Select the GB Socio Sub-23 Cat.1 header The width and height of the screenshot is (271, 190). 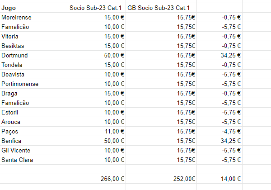click(161, 8)
